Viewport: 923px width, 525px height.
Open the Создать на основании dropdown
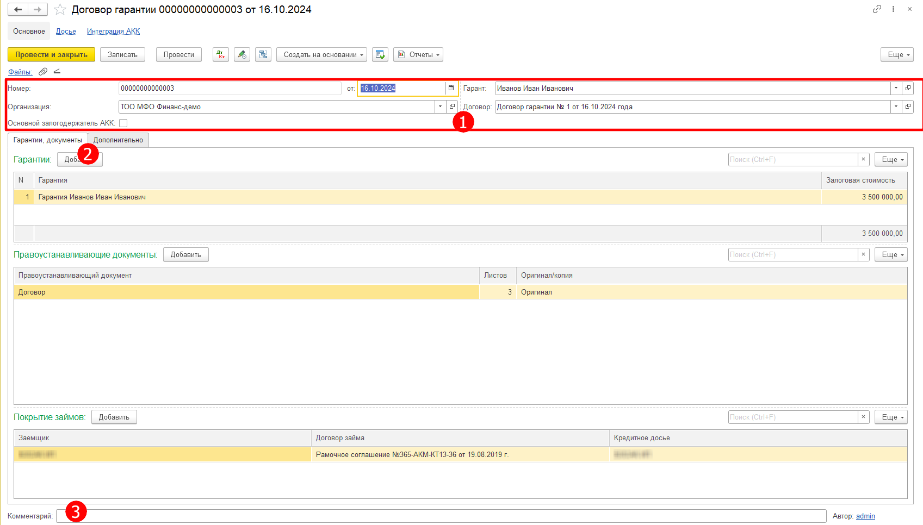pyautogui.click(x=321, y=54)
